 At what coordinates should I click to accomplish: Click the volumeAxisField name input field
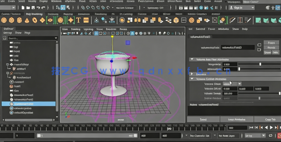pos(238,47)
